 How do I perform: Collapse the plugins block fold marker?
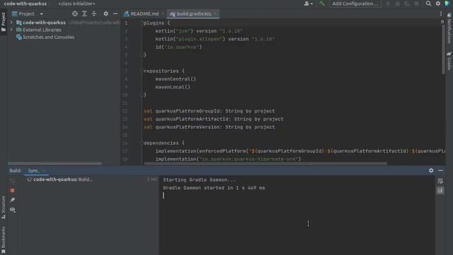[x=142, y=23]
